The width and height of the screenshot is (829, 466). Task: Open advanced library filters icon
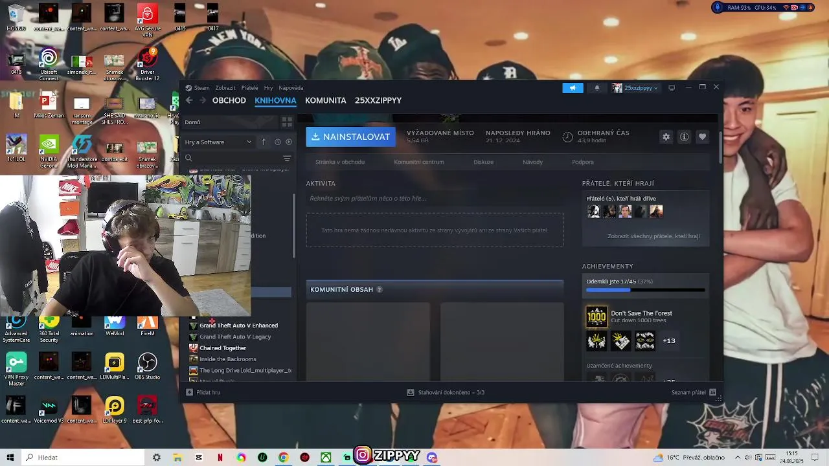tap(287, 158)
